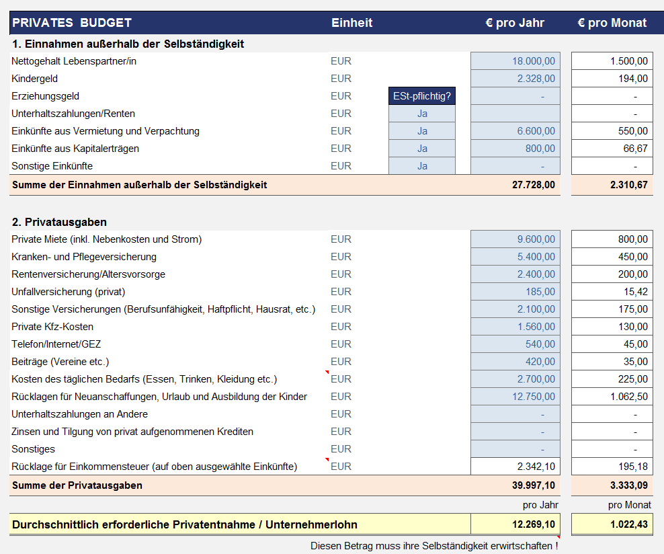Click the Summe der Privatausgaben yearly total 39.997,10

tap(515, 485)
